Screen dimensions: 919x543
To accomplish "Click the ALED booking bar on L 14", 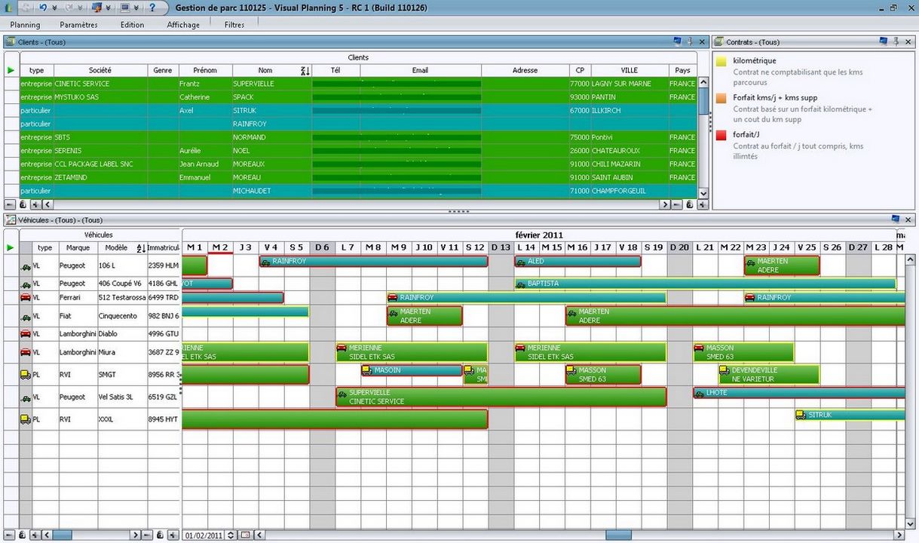I will coord(577,261).
